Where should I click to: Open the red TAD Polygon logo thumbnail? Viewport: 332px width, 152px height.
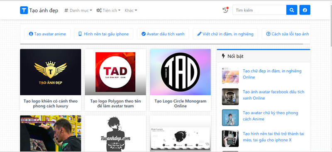click(x=115, y=72)
